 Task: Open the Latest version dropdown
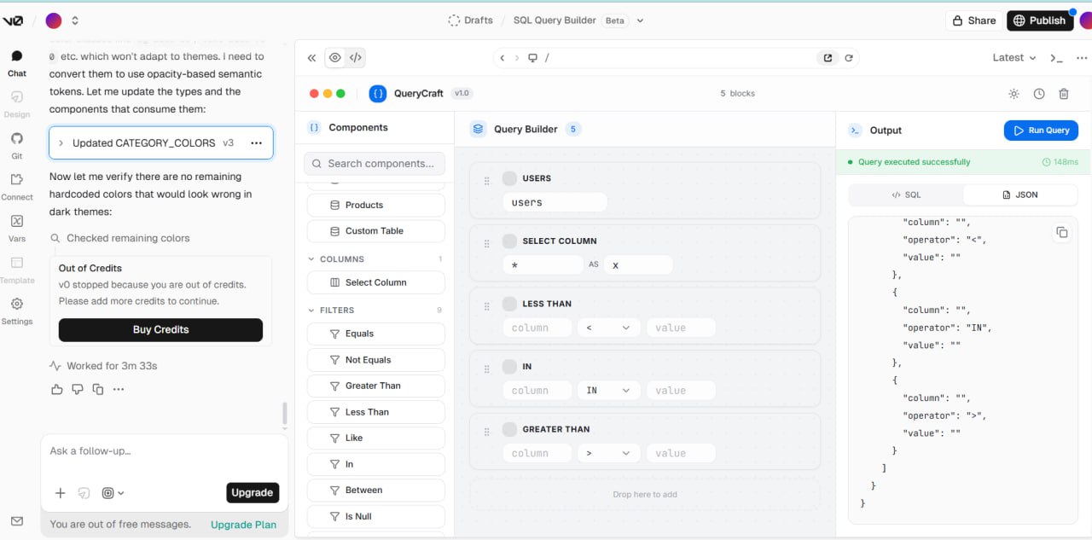pyautogui.click(x=1014, y=58)
